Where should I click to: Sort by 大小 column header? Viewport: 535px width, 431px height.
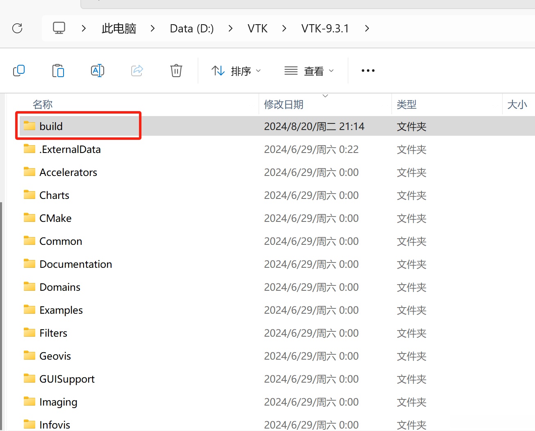[517, 105]
